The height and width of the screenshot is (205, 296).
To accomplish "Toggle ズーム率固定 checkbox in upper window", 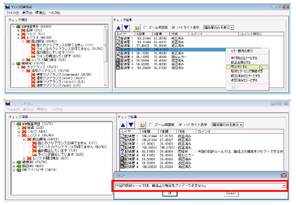I will point(145,27).
